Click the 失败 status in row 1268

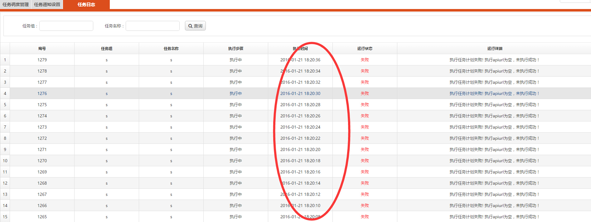[365, 183]
